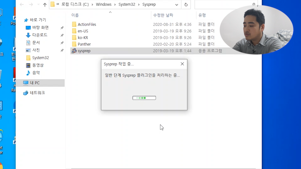Viewport: 301px width, 169px height.
Task: Click the 음악 music note icon
Action: (x=28, y=72)
